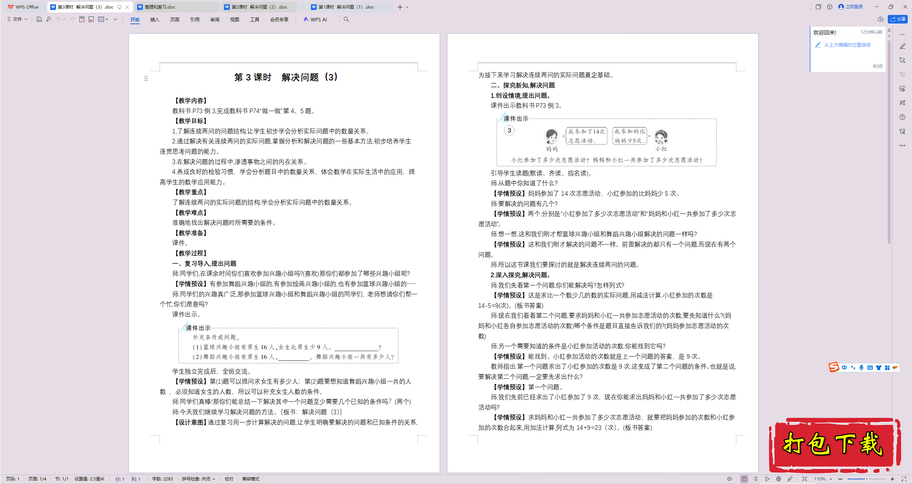Toggle full screen display in status bar
This screenshot has height=484, width=912.
tap(904, 479)
